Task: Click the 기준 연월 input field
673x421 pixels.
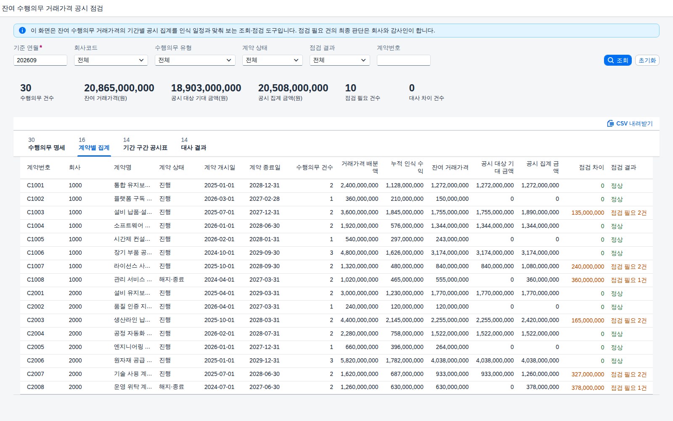Action: click(40, 60)
